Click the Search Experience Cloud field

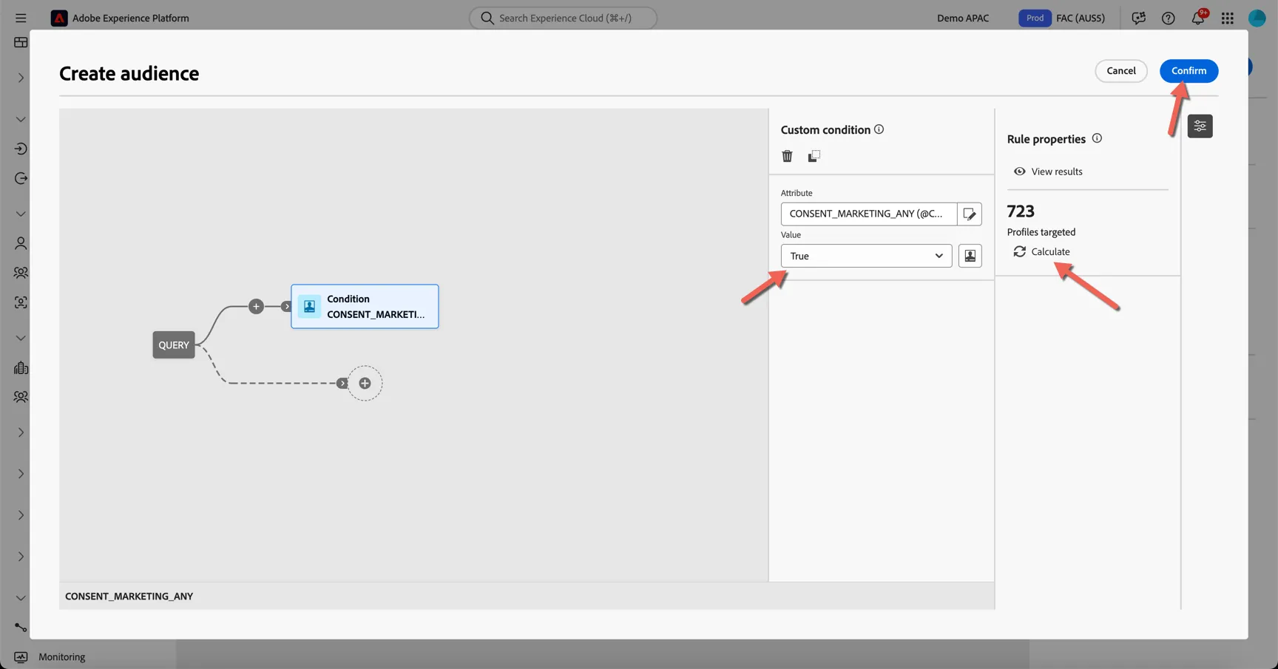coord(563,18)
